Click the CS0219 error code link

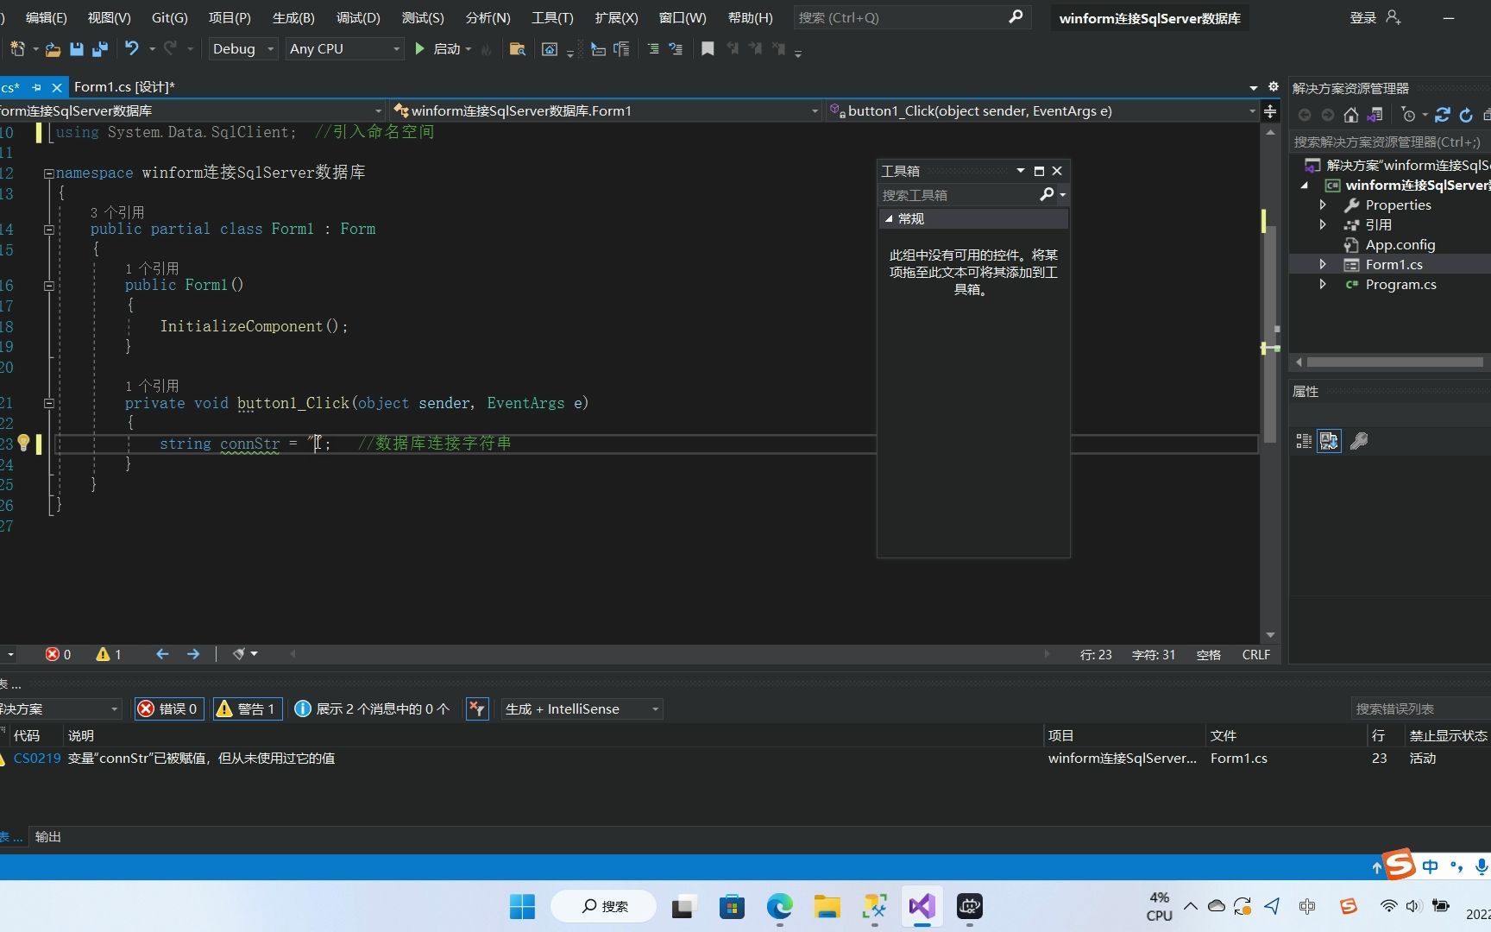point(37,758)
